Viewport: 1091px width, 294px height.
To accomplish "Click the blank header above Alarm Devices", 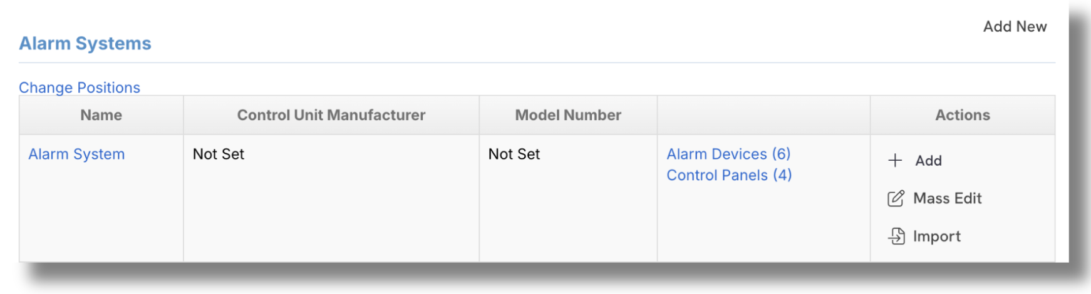I will point(763,115).
